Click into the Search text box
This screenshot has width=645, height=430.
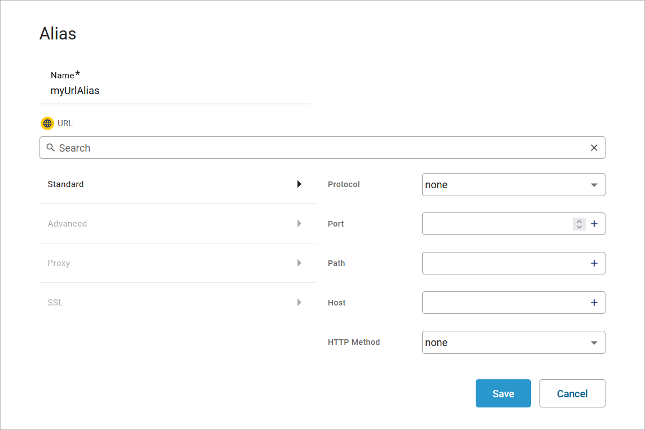point(322,148)
